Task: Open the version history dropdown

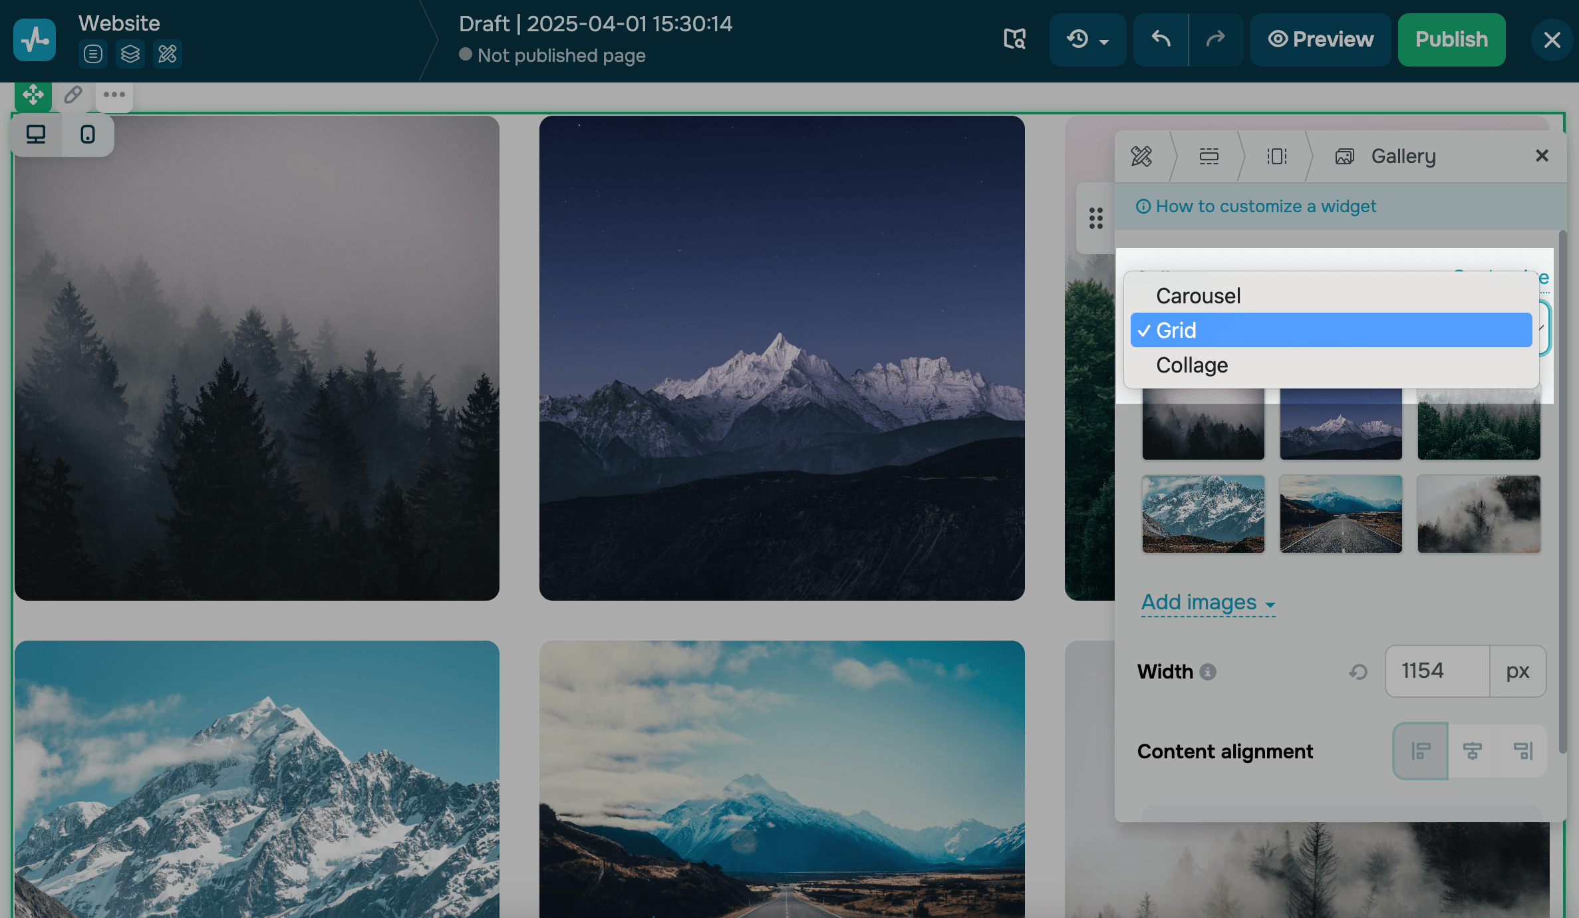Action: tap(1087, 39)
